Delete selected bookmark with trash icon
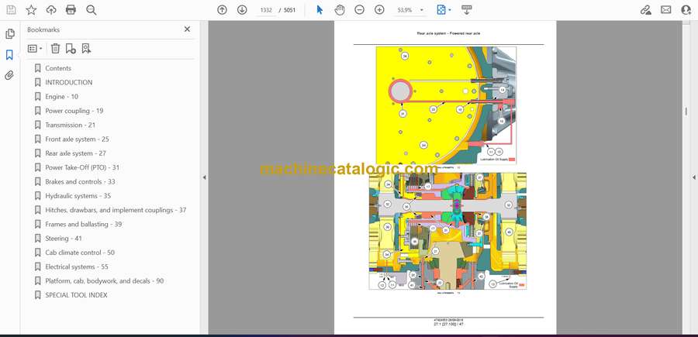The image size is (698, 337). (55, 49)
